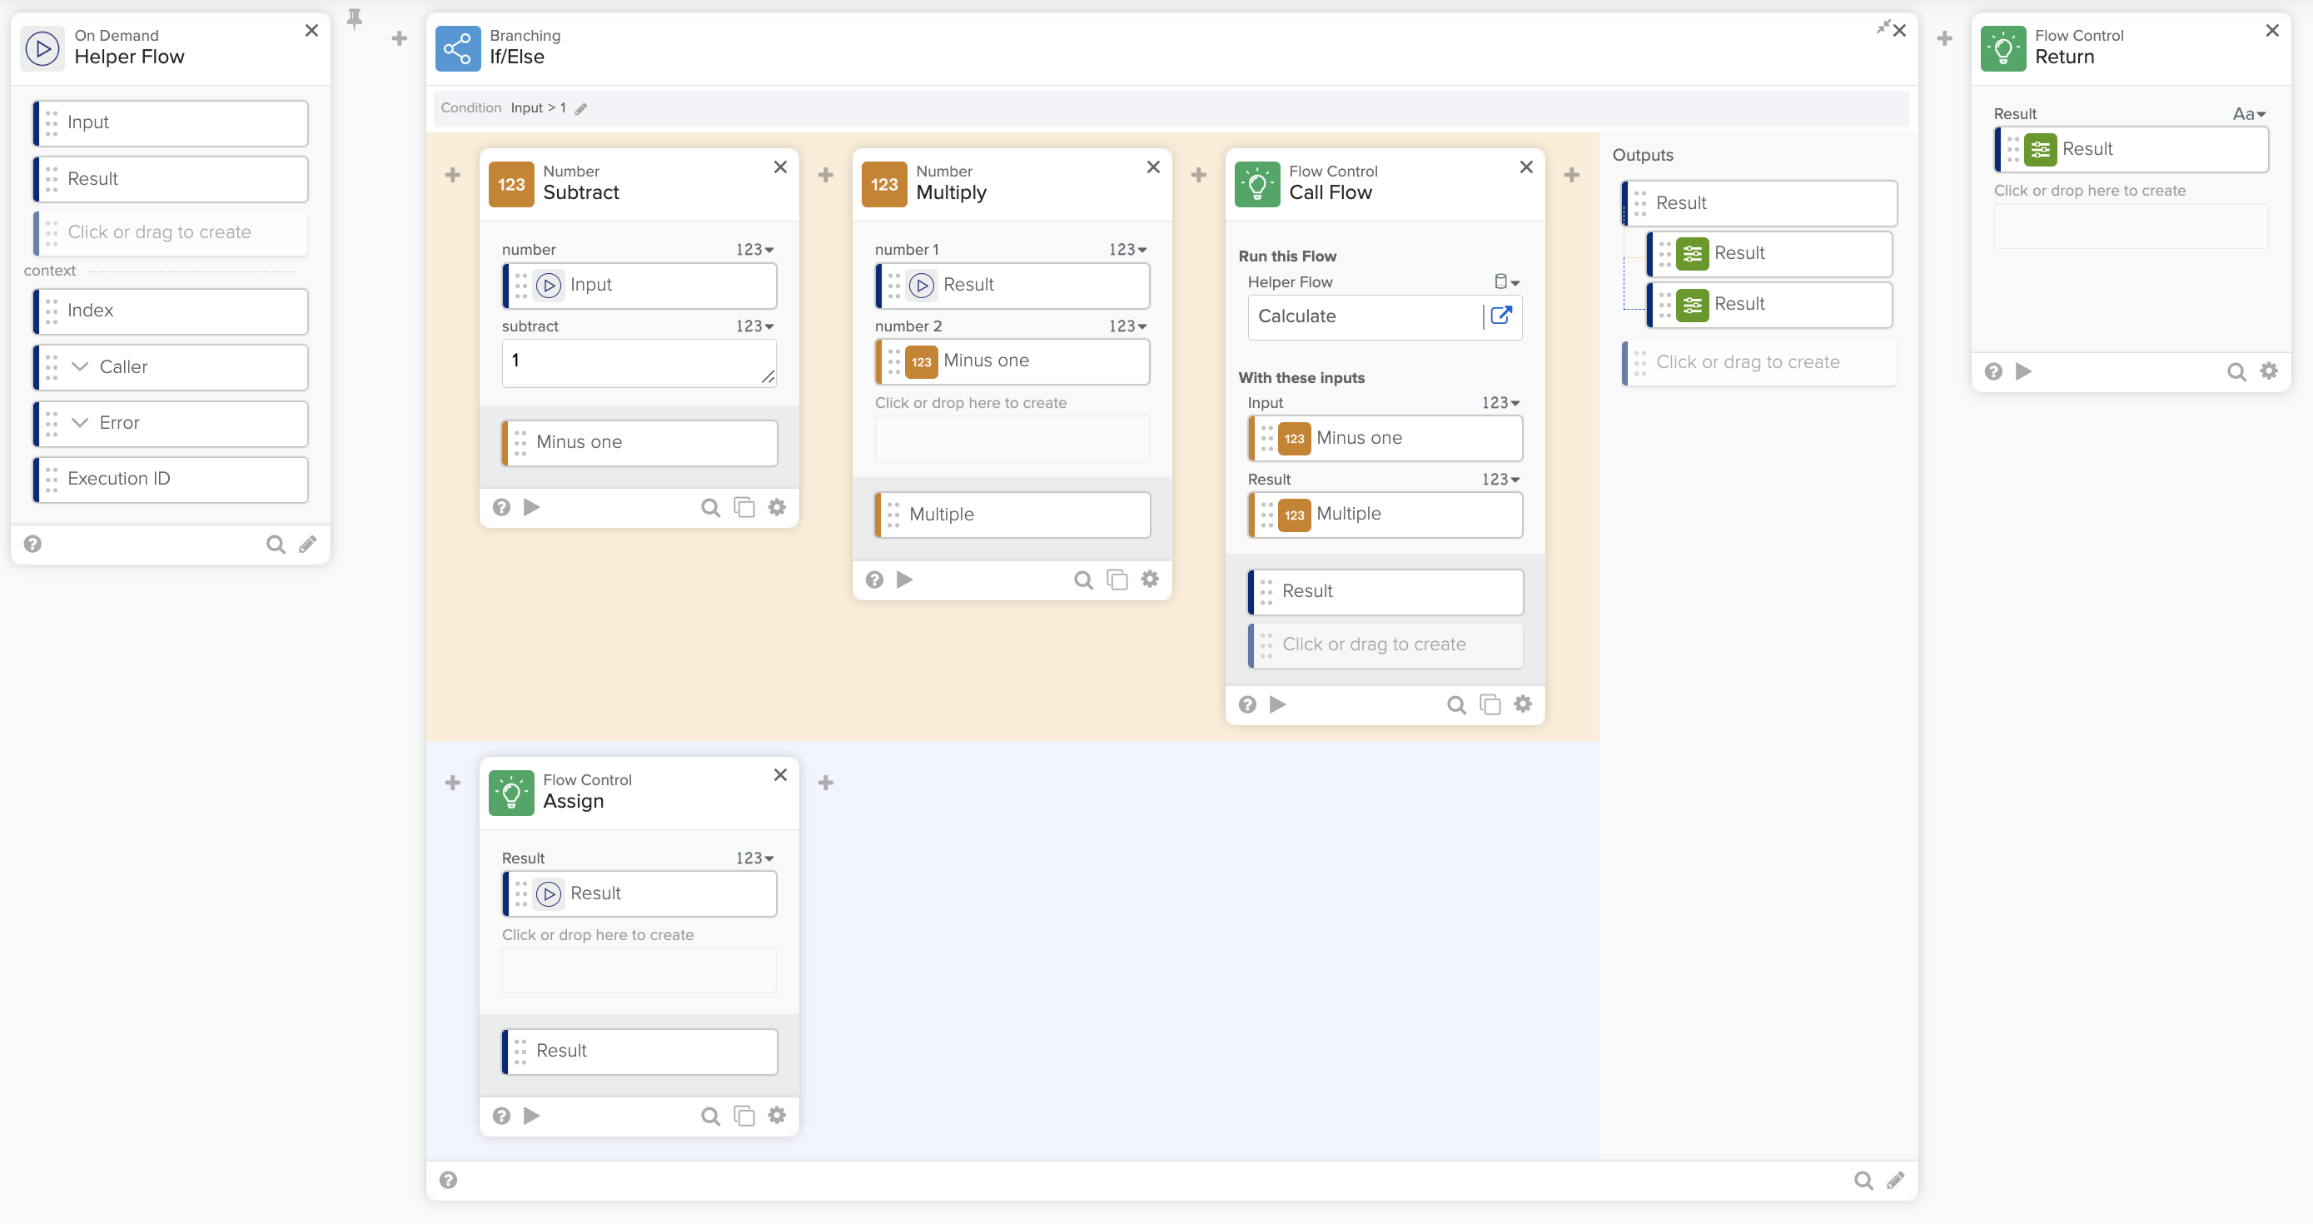Expand the Caller context variable
2313x1224 pixels.
pyautogui.click(x=78, y=366)
